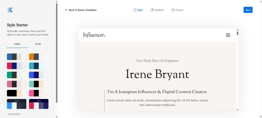Click the preview scrollbar thumb
The image size is (262, 118).
click(237, 33)
